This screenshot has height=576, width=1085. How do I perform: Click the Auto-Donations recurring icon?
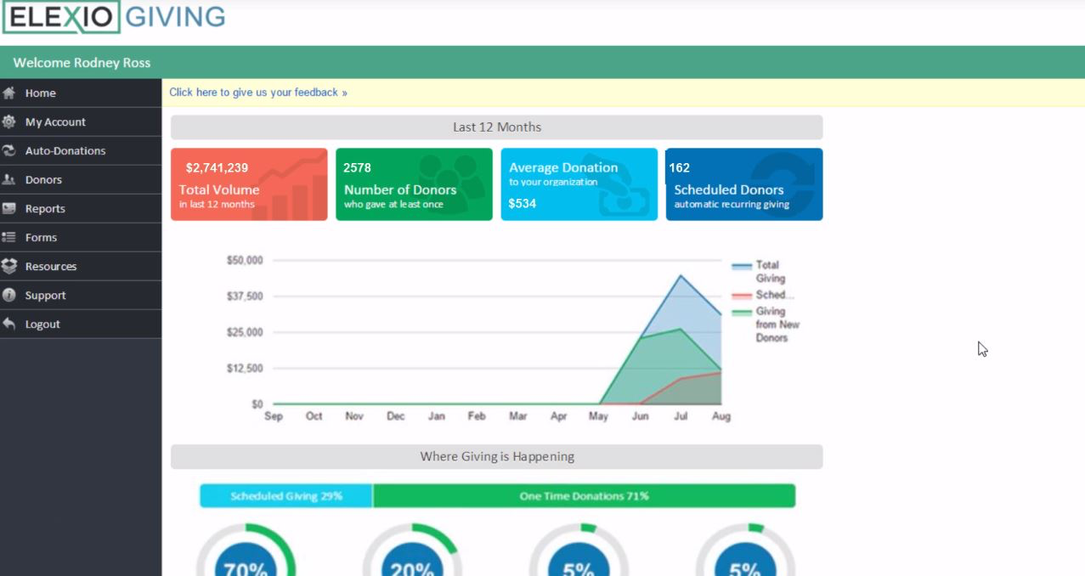pos(8,150)
